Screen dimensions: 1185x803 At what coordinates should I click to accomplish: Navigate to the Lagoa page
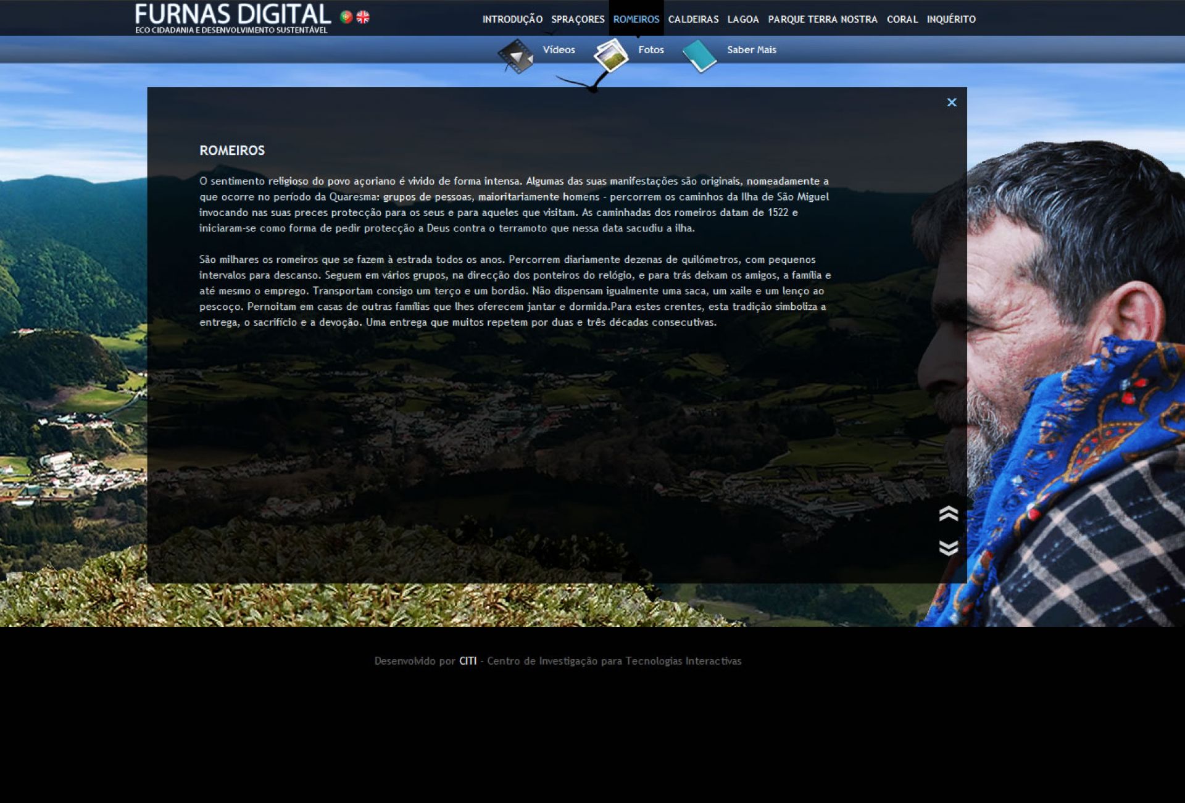click(x=743, y=19)
